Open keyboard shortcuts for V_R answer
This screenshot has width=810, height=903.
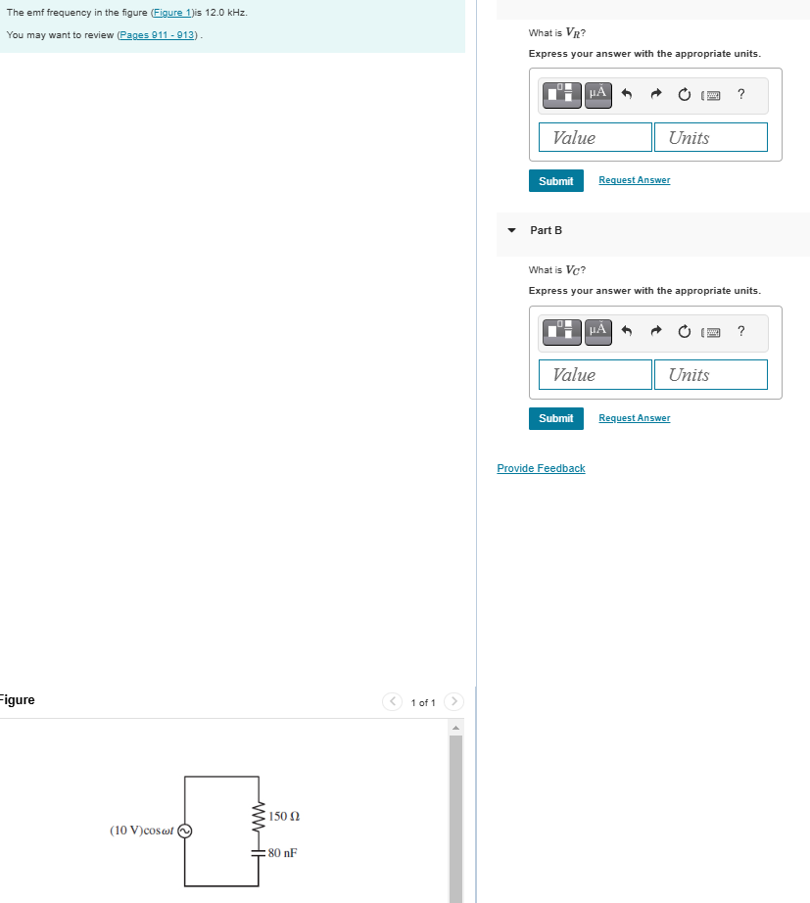pyautogui.click(x=711, y=95)
